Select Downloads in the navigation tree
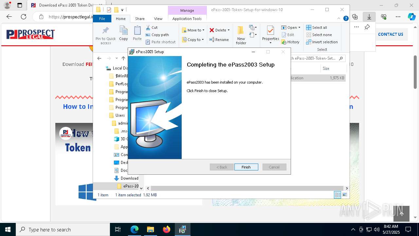Image resolution: width=419 pixels, height=236 pixels. (129, 178)
